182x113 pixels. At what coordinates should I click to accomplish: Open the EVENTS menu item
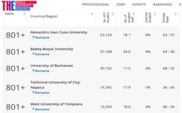[139, 4]
